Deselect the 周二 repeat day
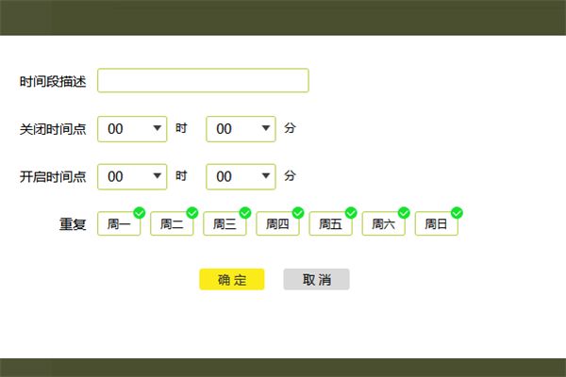 pos(172,224)
